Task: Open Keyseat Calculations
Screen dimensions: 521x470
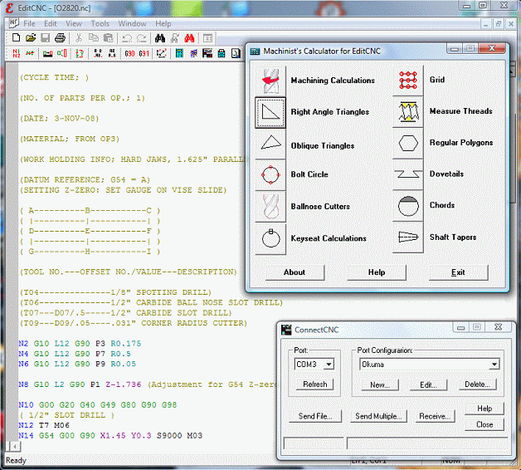Action: pos(270,238)
